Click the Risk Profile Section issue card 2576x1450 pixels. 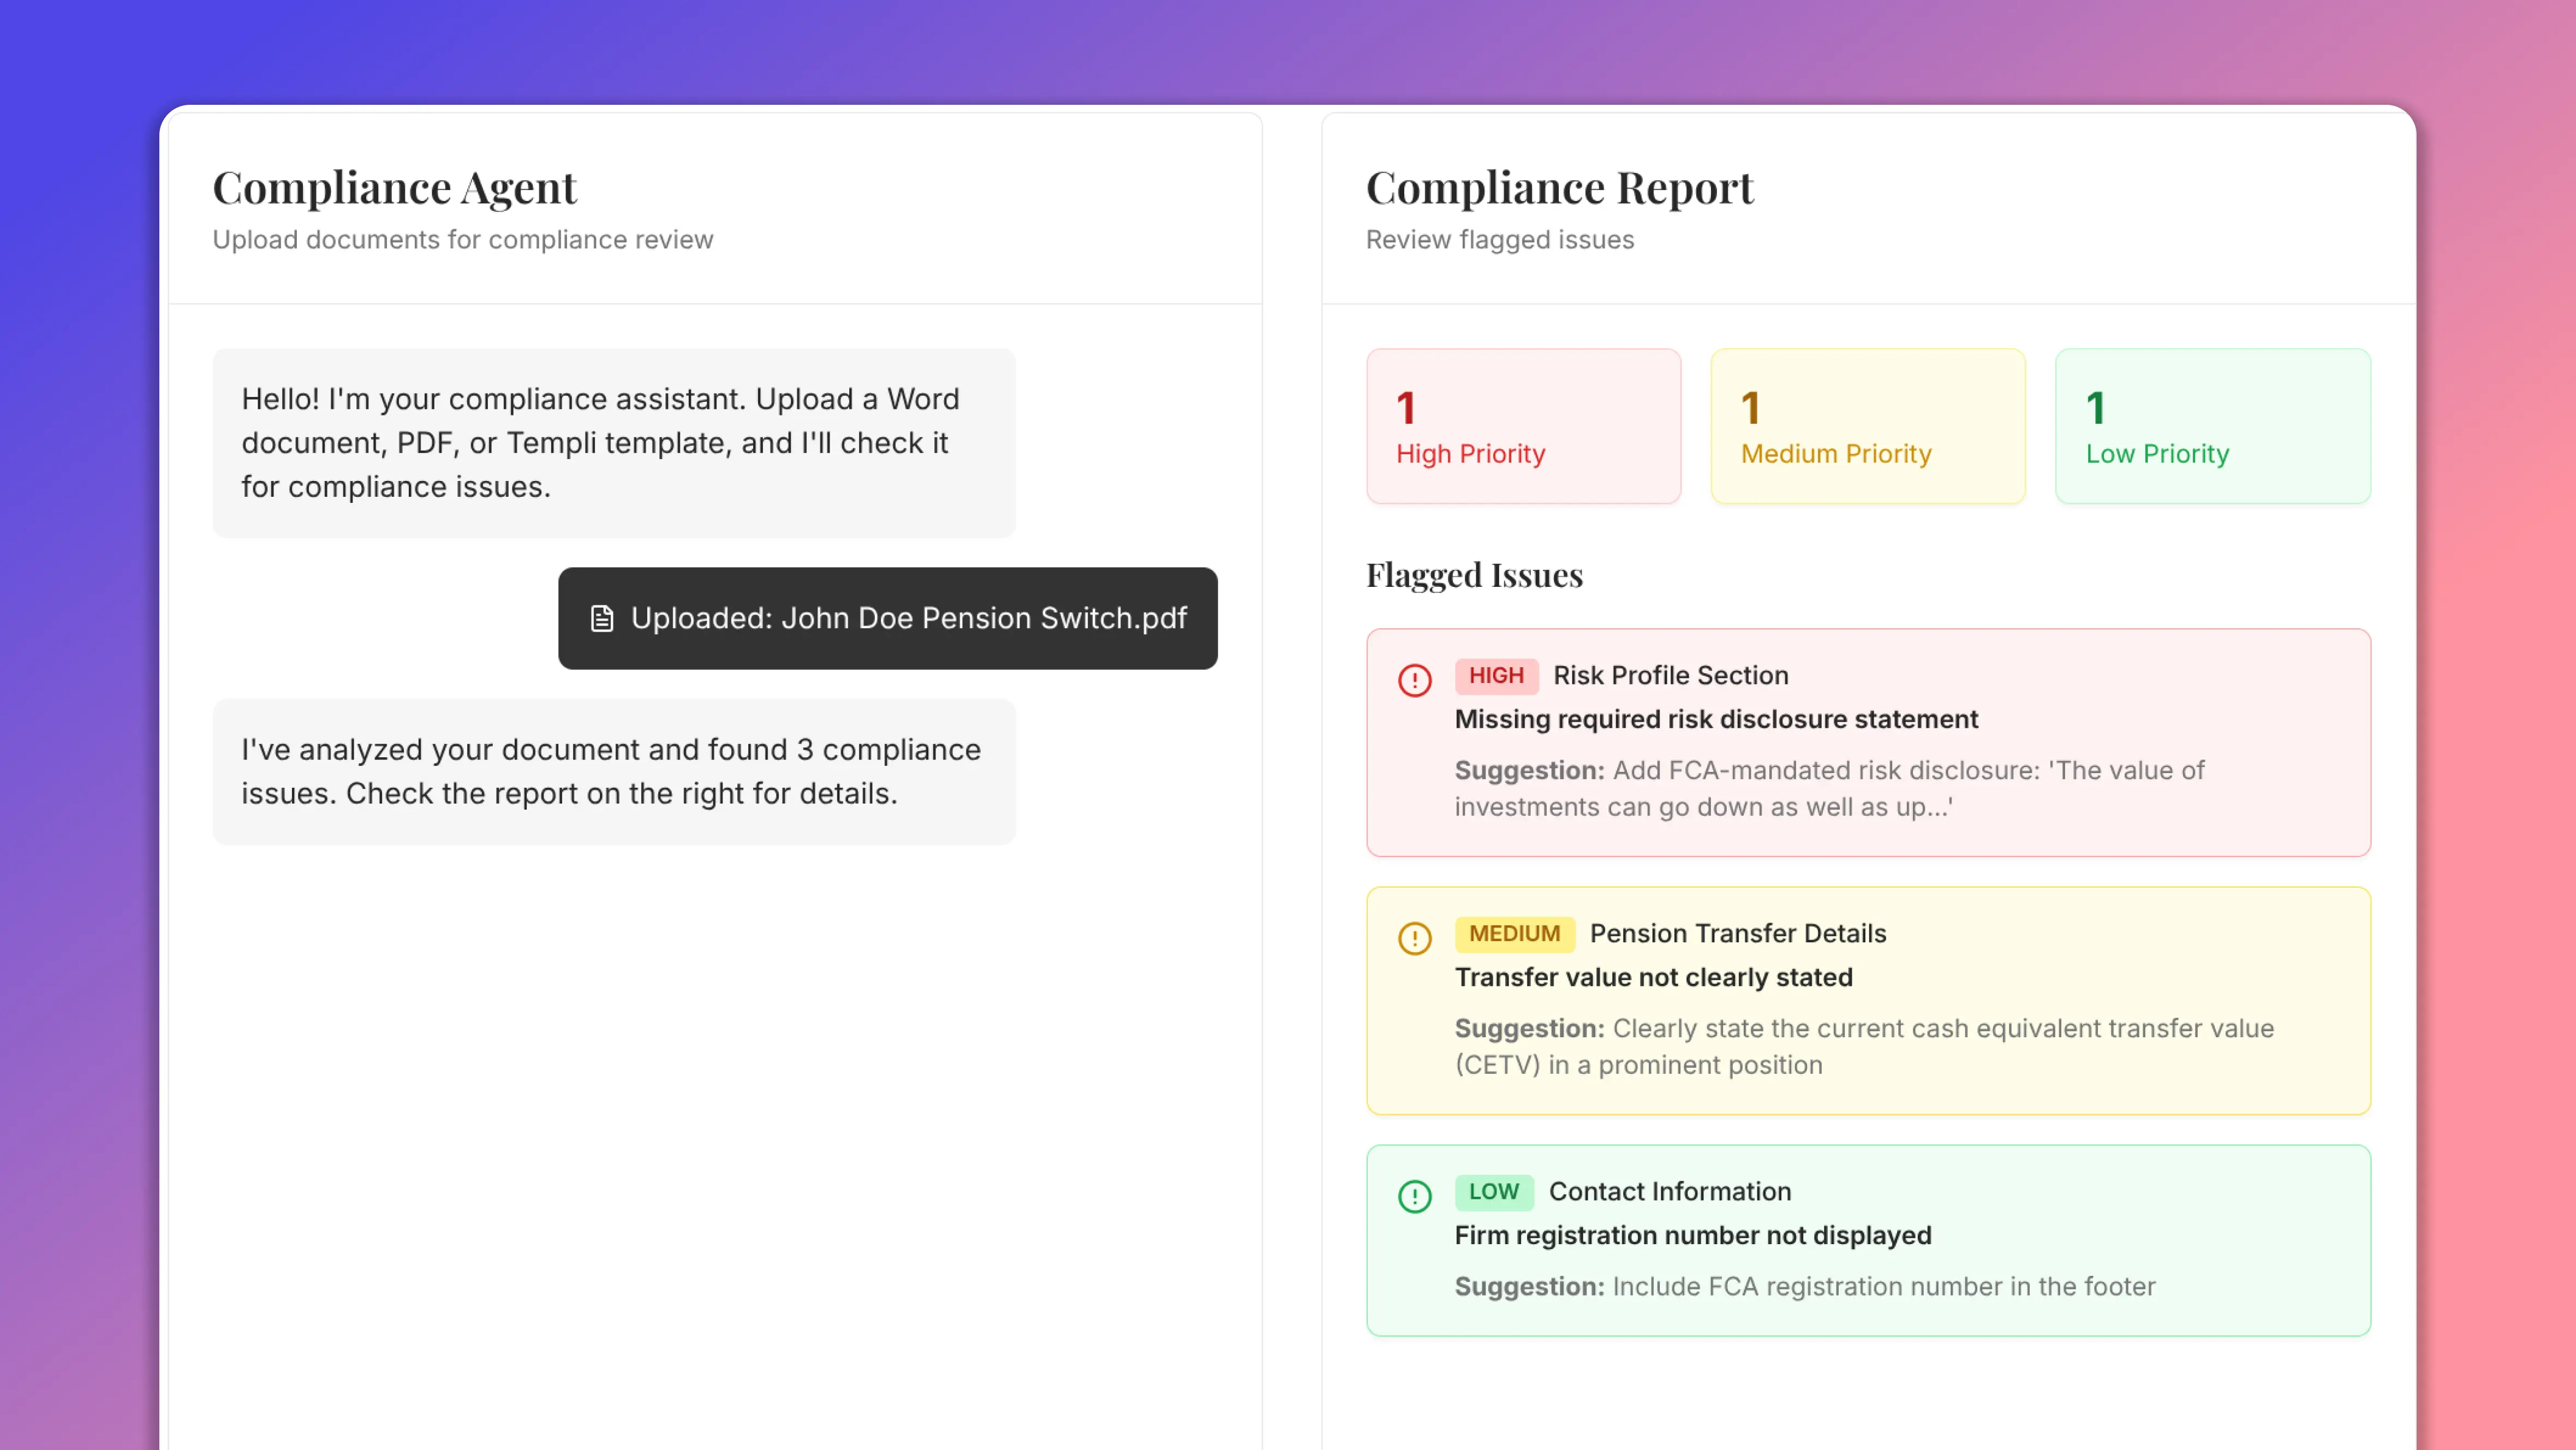pyautogui.click(x=1868, y=743)
